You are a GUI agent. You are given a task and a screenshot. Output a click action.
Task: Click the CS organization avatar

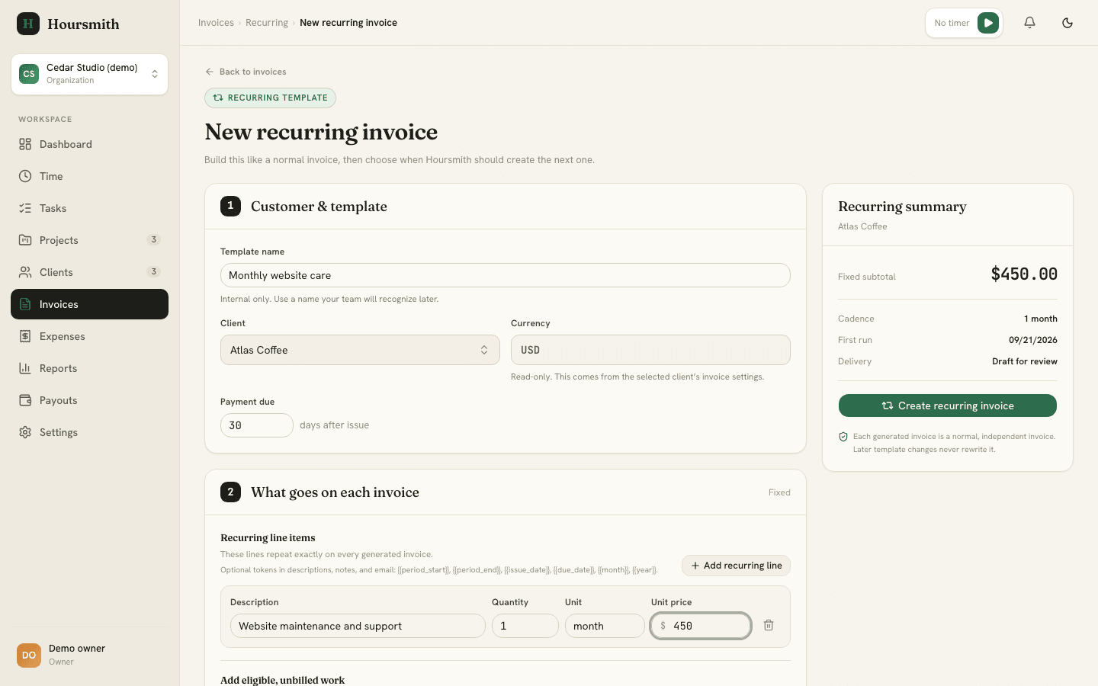click(29, 74)
